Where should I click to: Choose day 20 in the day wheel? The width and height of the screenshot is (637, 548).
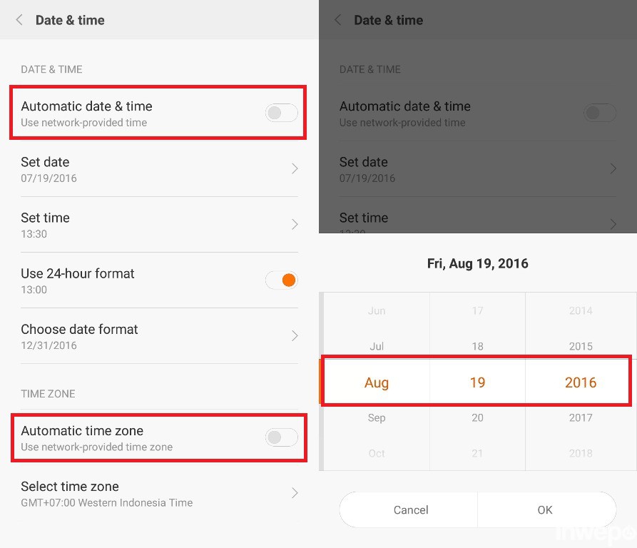tap(477, 418)
